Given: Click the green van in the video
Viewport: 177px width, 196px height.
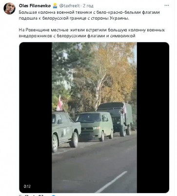Looking at the screenshot, I should [x=95, y=126].
